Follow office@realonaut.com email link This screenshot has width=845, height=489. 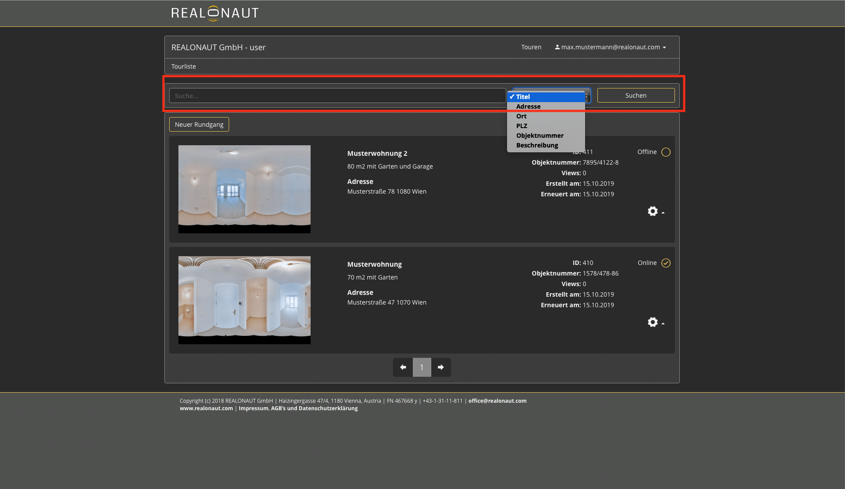click(497, 401)
